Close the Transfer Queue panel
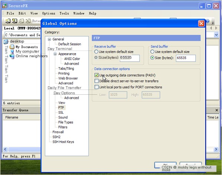 pyautogui.click(x=217, y=110)
